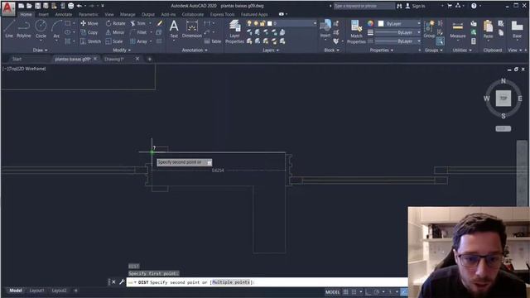Open the Start tab
This screenshot has width=530, height=298.
17,59
